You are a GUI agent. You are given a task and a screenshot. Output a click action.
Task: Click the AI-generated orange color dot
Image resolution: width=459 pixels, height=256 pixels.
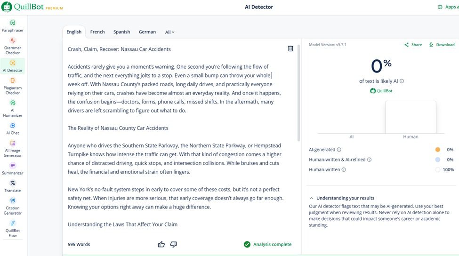tap(437, 150)
